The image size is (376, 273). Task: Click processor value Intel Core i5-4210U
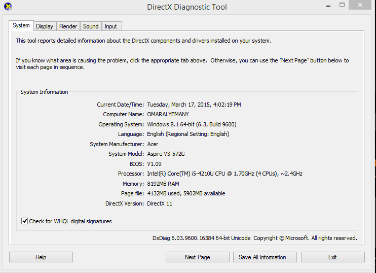[x=224, y=174]
